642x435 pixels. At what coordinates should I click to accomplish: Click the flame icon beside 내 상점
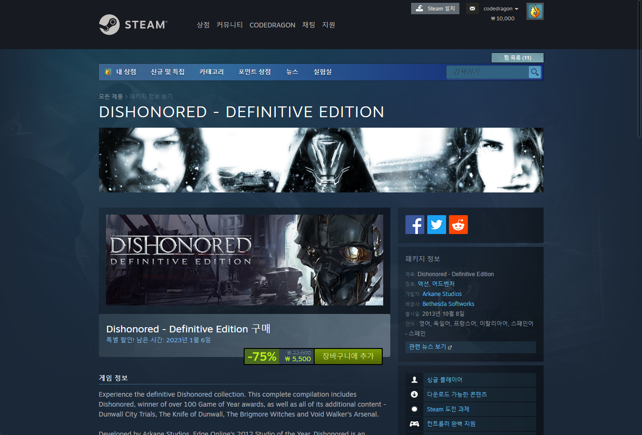coord(108,72)
